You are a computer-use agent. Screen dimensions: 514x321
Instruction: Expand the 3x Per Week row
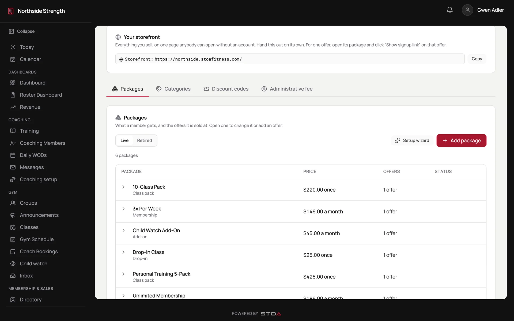[123, 209]
